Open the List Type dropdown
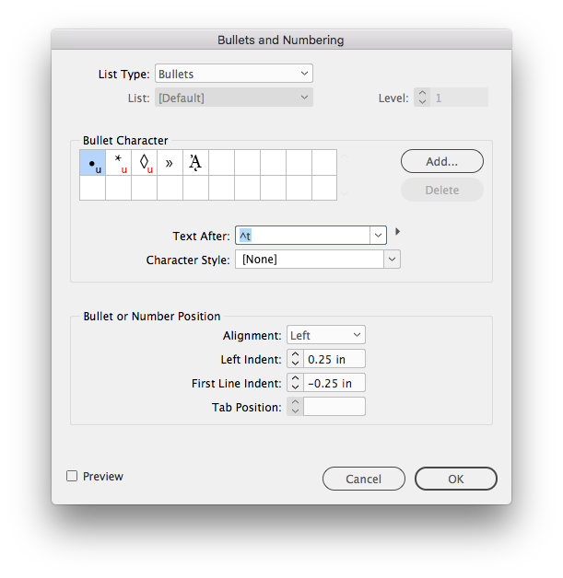The image size is (563, 578). pyautogui.click(x=234, y=74)
